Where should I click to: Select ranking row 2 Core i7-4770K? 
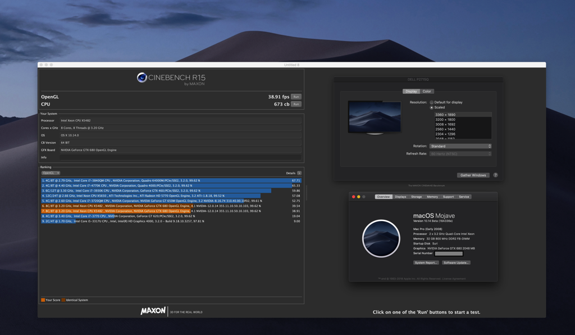tap(171, 185)
